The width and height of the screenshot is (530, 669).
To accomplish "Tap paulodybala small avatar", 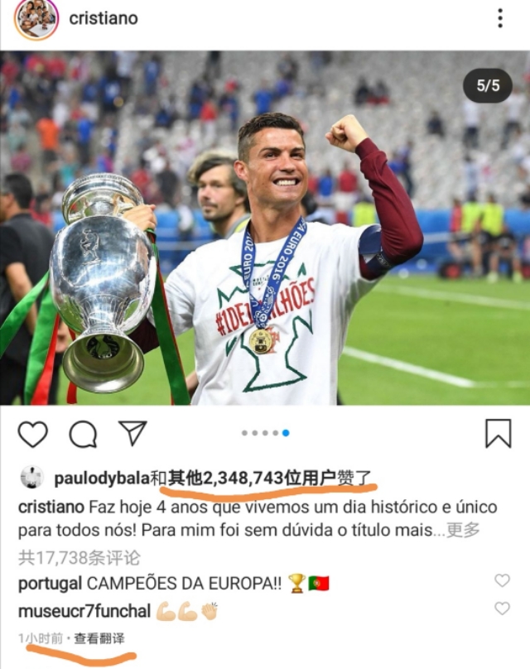I will click(32, 478).
